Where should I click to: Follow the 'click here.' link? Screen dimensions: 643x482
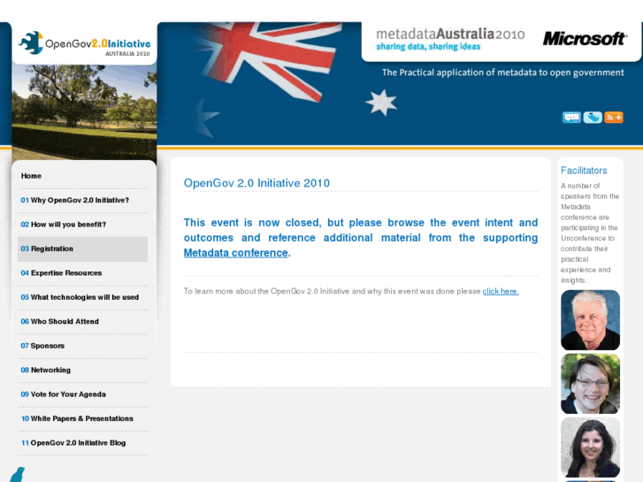[x=501, y=291]
